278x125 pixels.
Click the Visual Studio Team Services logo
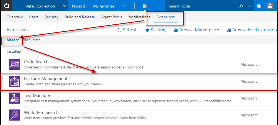[6, 6]
